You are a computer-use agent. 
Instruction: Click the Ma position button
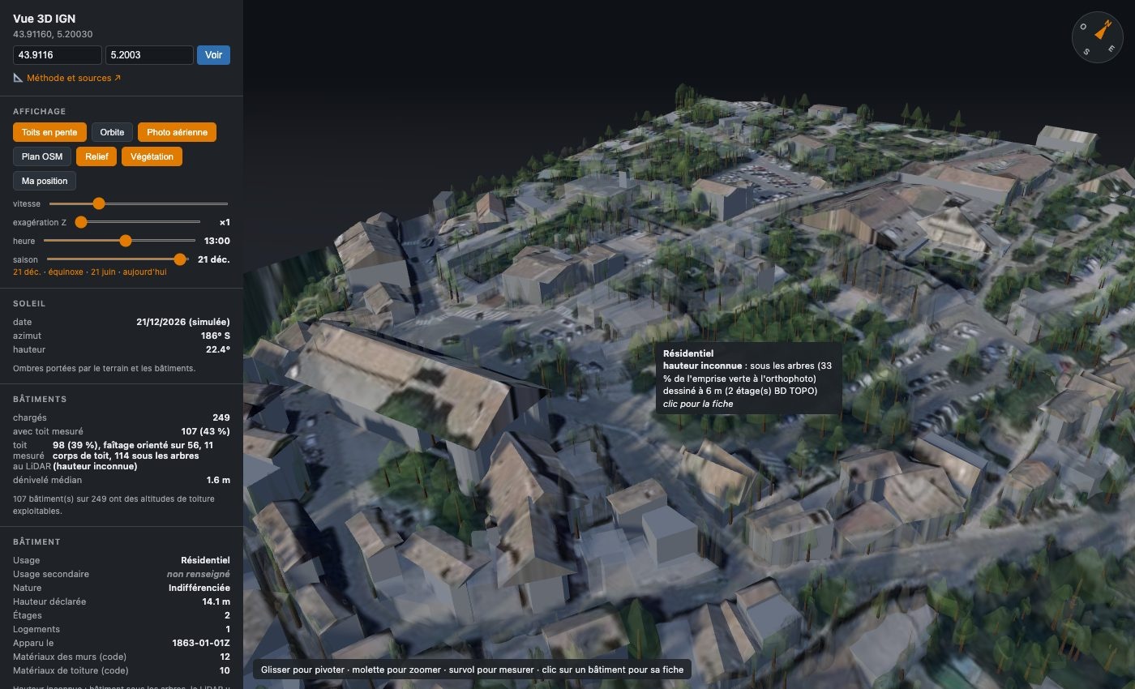pos(45,181)
